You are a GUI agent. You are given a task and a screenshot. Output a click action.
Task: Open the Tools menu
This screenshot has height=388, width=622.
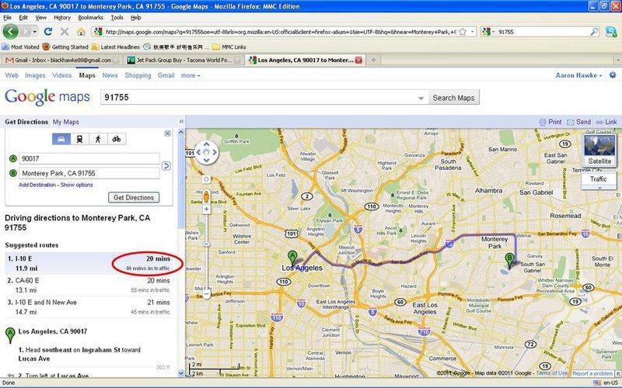point(117,17)
